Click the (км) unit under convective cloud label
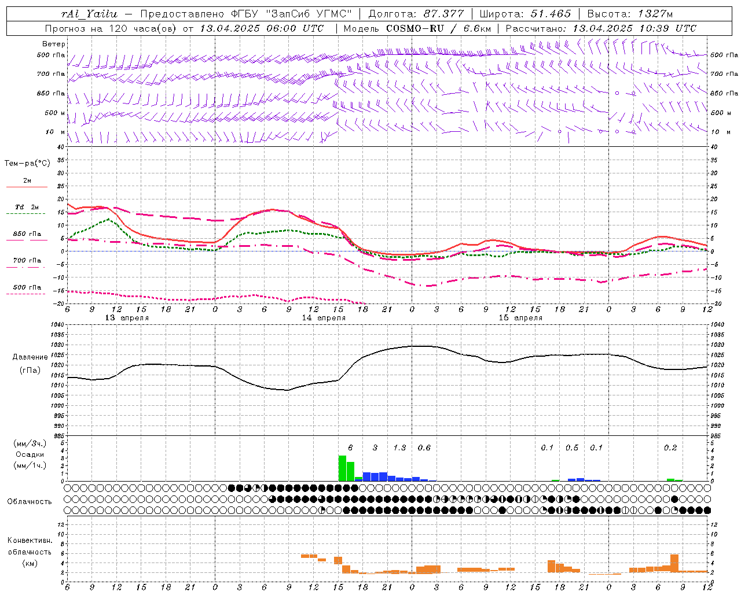This screenshot has height=592, width=741. pos(30,563)
